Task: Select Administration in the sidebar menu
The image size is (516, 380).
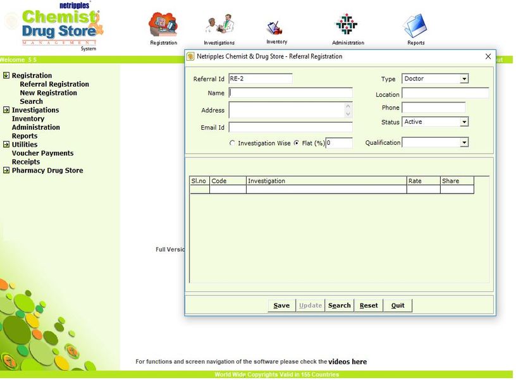Action: [36, 127]
